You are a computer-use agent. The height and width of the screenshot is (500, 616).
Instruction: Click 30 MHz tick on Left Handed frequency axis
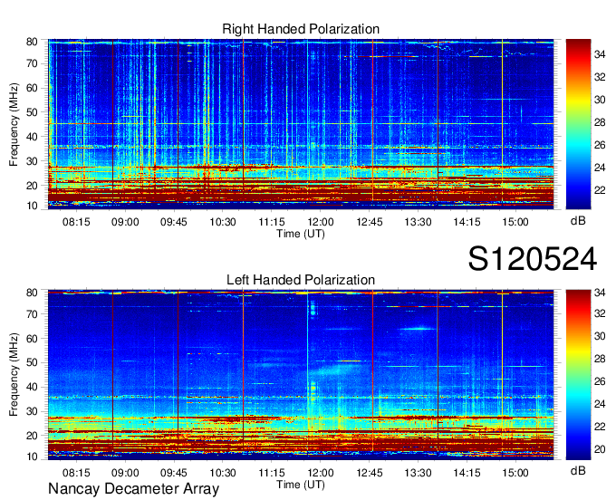tap(32, 411)
